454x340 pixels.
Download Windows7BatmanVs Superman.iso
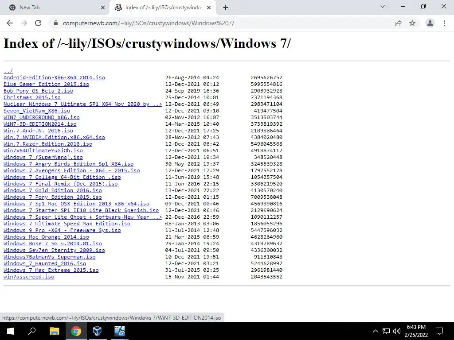pyautogui.click(x=50, y=257)
